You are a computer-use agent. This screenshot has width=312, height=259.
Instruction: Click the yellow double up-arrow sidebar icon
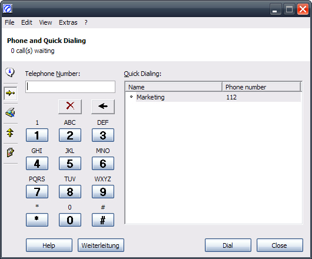pos(10,132)
